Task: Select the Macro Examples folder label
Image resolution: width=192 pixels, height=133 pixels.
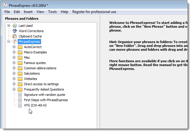Action: click(x=35, y=52)
